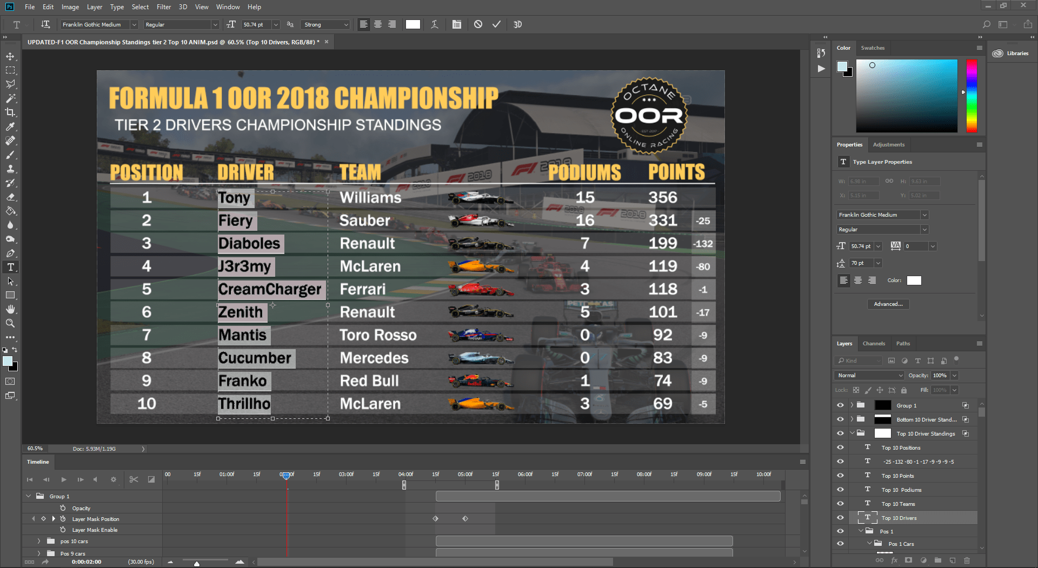Open the 3D text options in the options bar

click(518, 24)
